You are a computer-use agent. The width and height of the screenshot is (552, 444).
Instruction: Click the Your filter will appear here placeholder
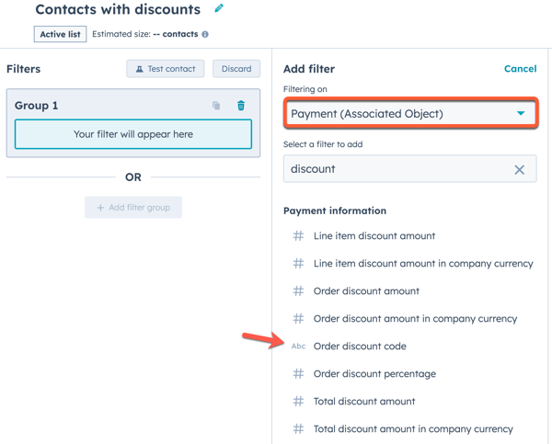[133, 134]
